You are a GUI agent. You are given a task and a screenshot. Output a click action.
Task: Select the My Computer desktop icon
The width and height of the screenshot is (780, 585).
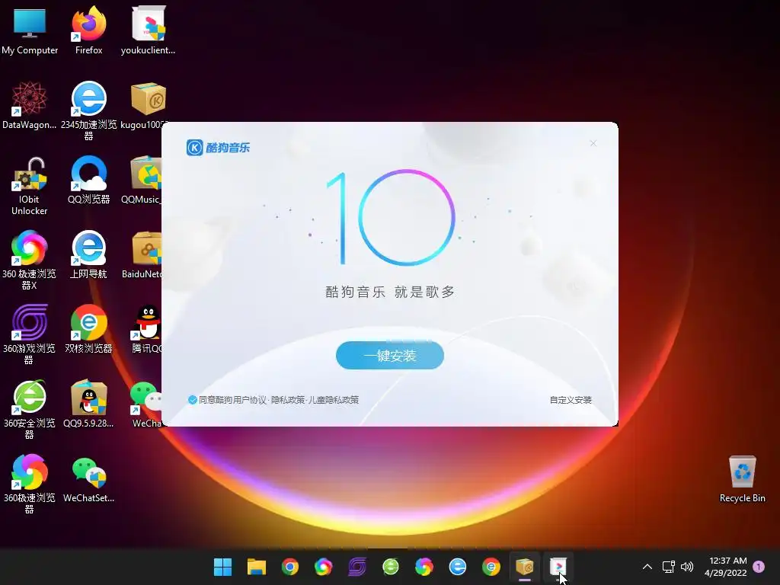[x=30, y=30]
